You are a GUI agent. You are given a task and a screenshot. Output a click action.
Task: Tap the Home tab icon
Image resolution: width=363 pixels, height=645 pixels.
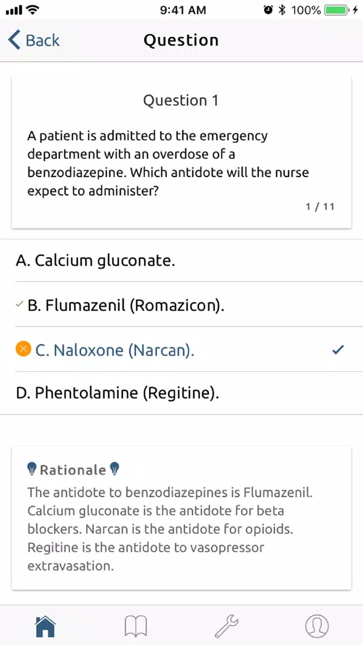tap(45, 626)
